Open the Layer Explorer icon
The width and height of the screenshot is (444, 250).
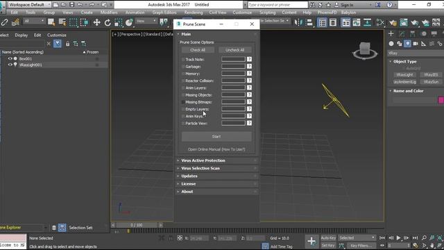[x=333, y=22]
